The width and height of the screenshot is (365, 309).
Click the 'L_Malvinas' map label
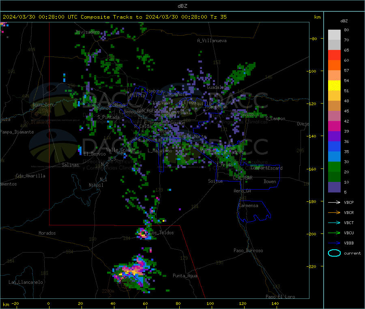(x=160, y=151)
